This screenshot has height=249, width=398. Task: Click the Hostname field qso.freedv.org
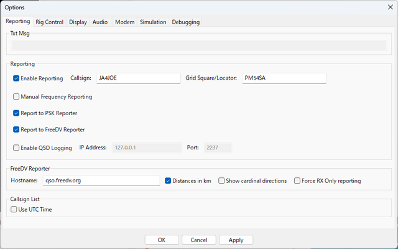point(101,181)
